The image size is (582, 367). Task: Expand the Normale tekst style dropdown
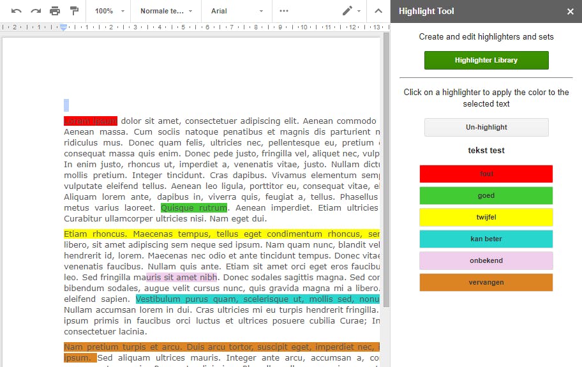click(x=166, y=11)
